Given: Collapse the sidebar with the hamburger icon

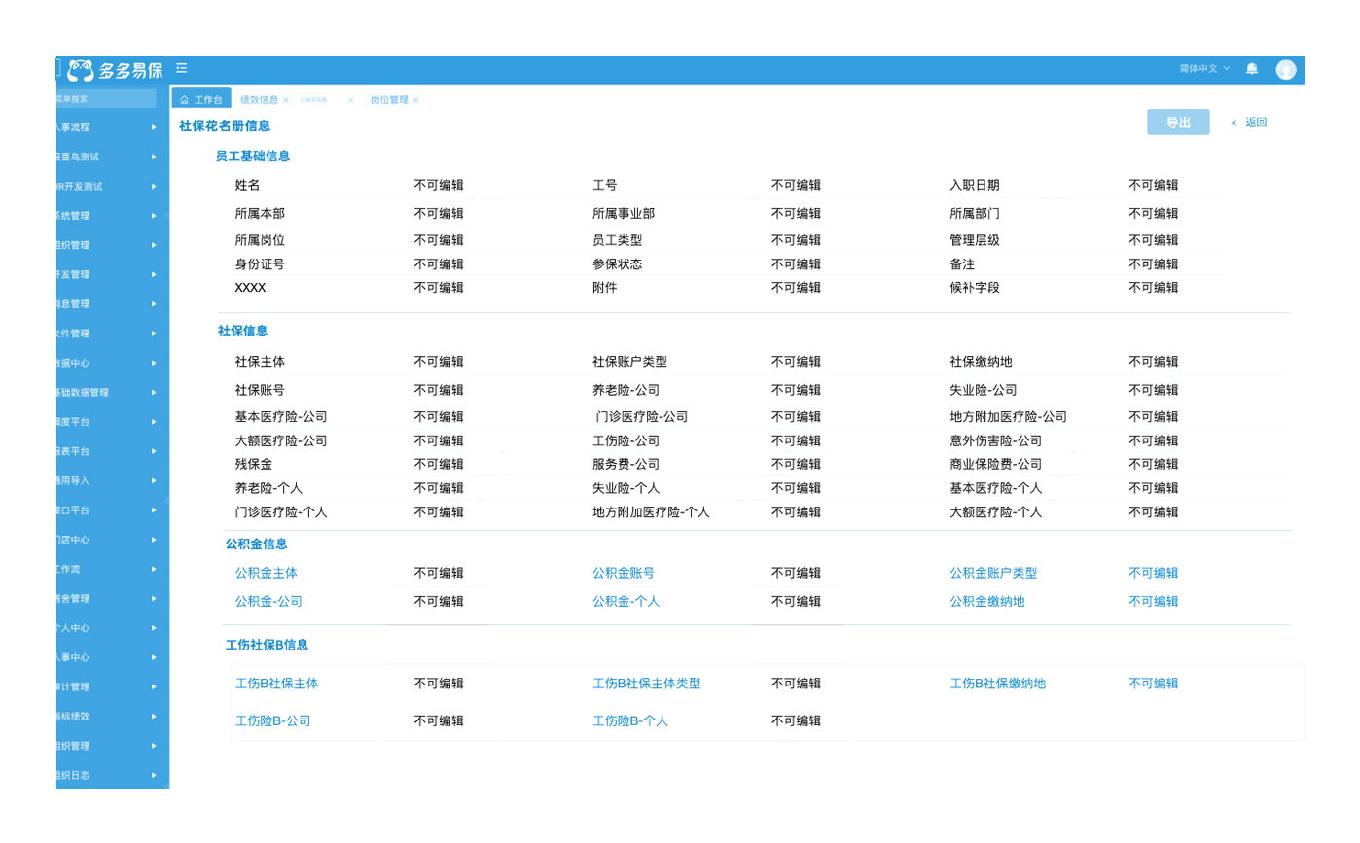Looking at the screenshot, I should [x=182, y=68].
